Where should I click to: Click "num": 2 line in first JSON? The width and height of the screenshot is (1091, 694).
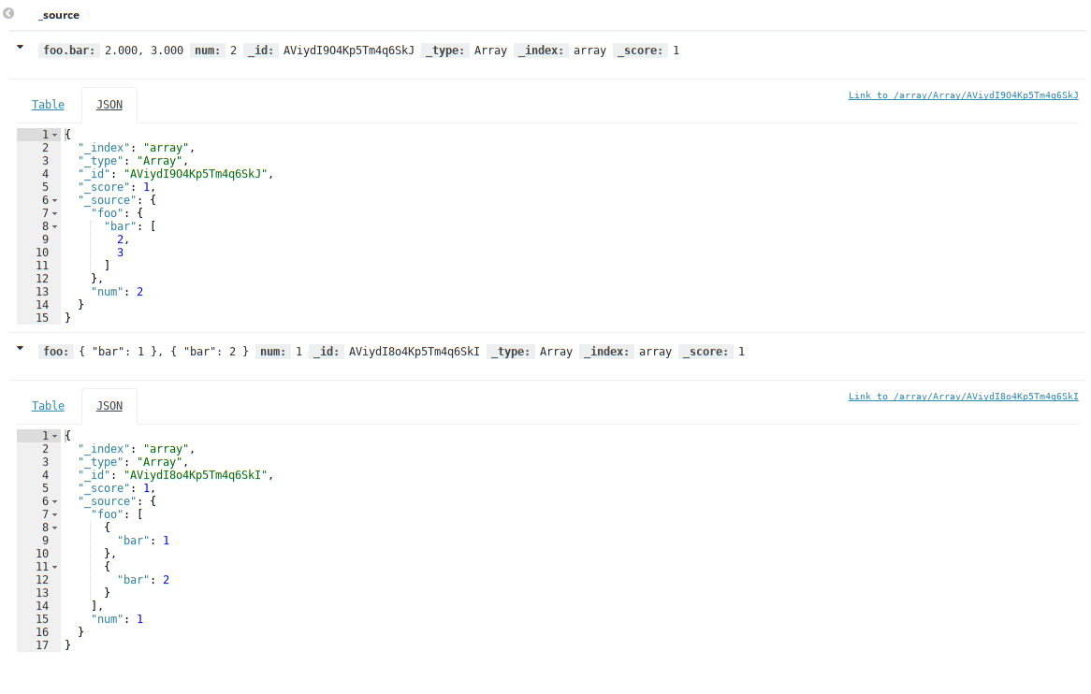pos(117,292)
